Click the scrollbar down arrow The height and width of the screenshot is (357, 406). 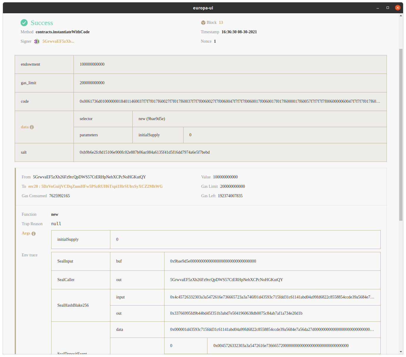click(x=401, y=352)
